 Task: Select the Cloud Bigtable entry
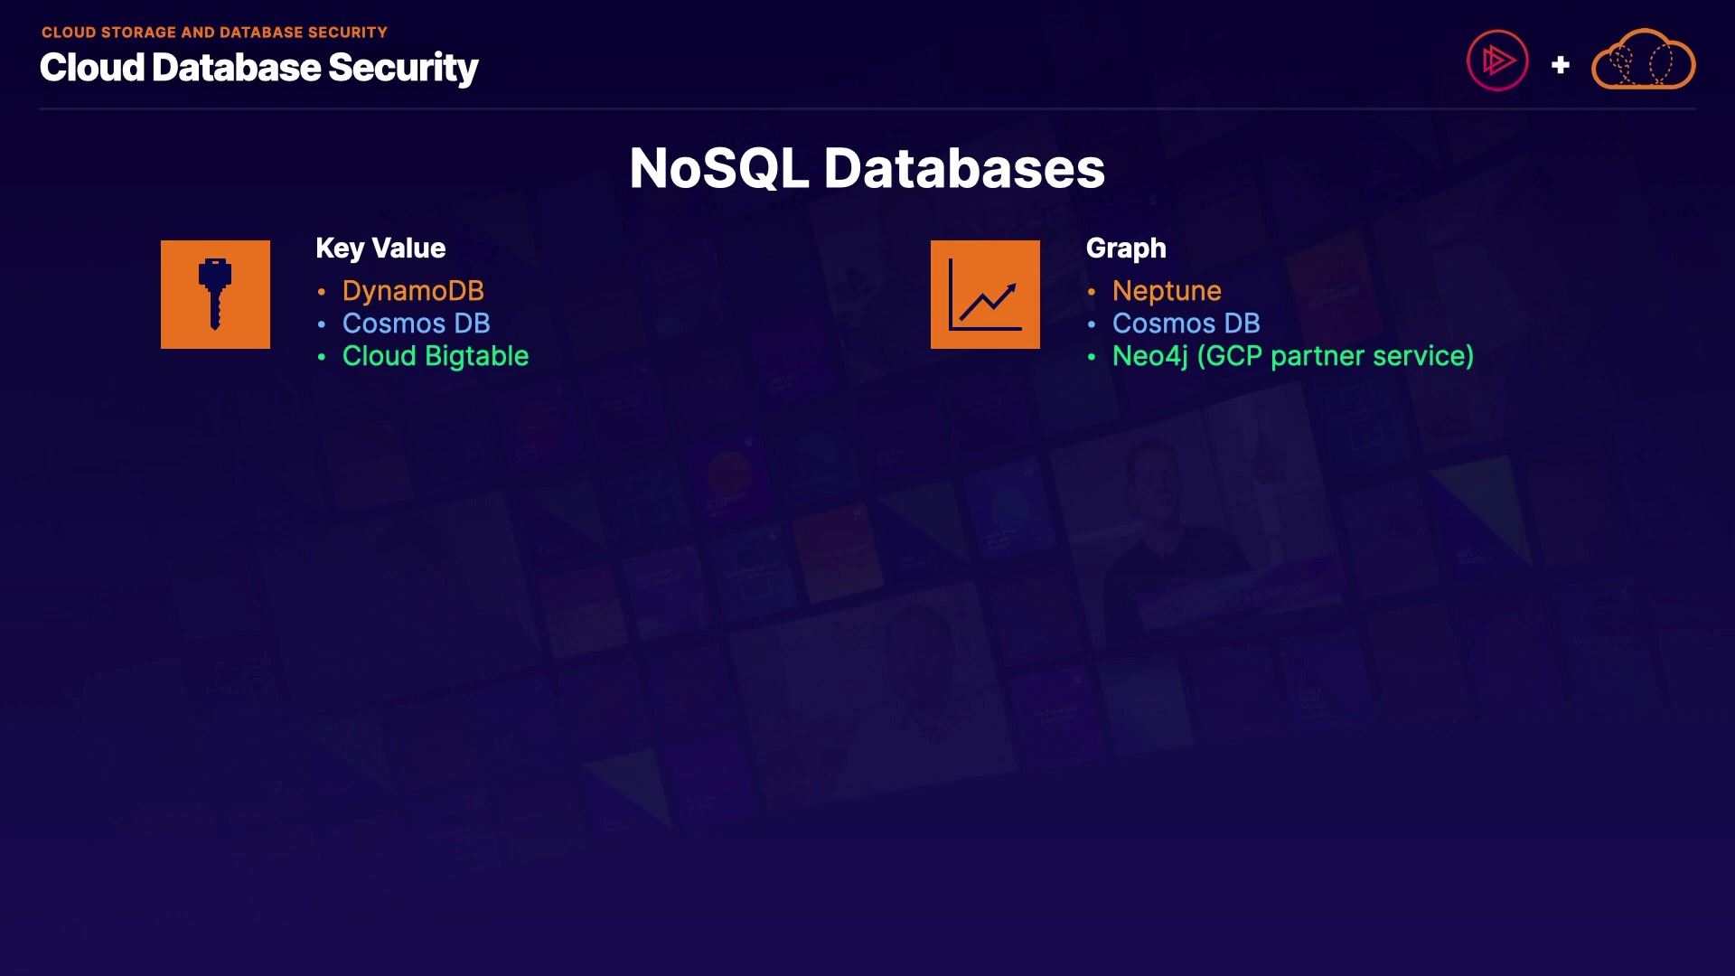point(435,356)
